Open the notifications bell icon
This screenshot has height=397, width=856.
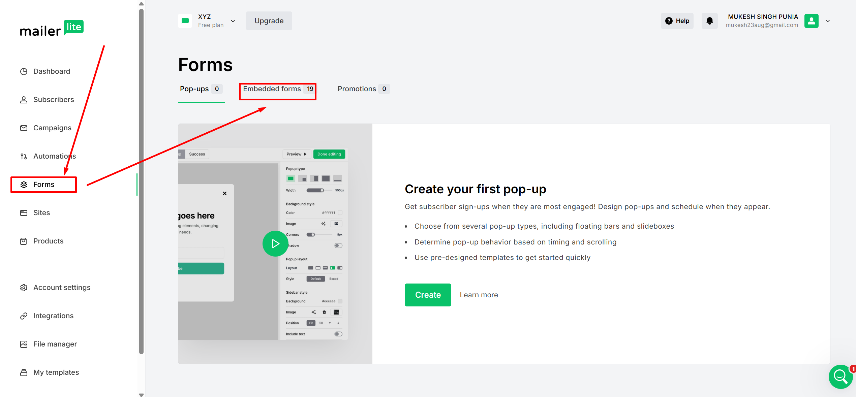[709, 21]
